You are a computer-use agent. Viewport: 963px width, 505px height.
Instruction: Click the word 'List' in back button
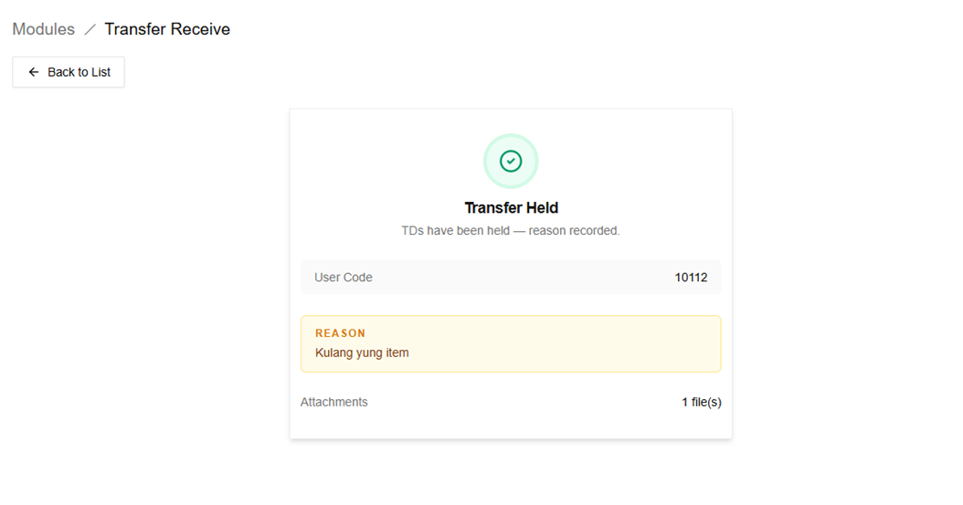click(101, 72)
